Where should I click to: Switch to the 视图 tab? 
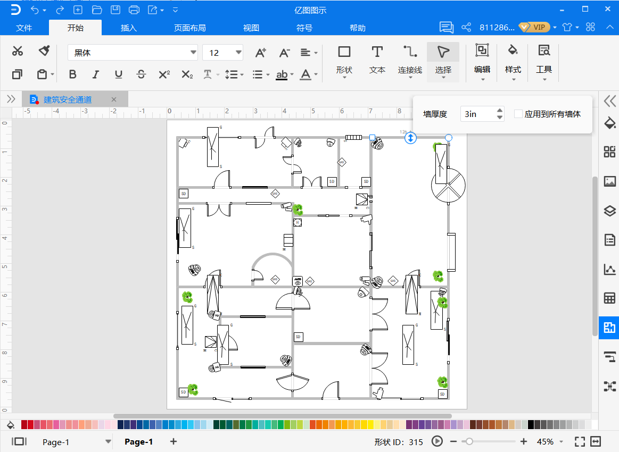point(251,28)
